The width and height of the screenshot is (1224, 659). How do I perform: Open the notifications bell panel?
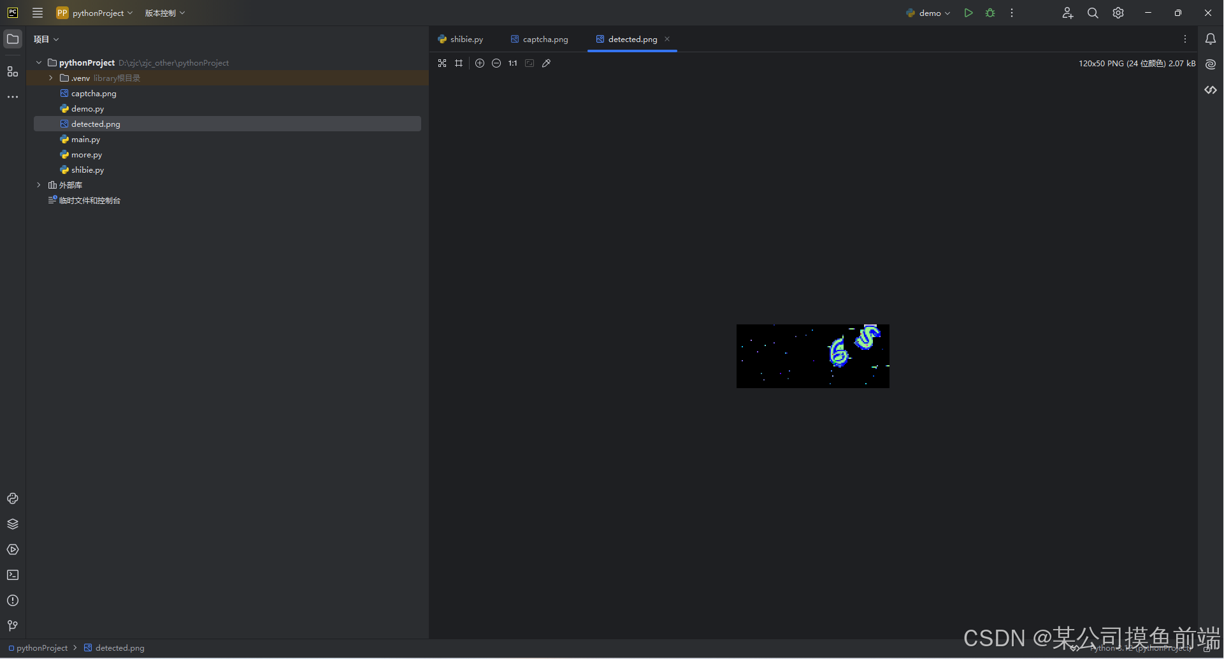[x=1211, y=39]
